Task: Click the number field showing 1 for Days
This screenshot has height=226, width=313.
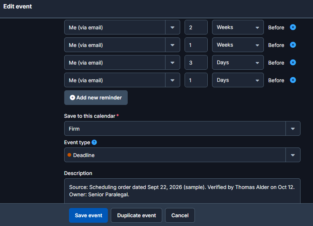Action: [x=196, y=80]
